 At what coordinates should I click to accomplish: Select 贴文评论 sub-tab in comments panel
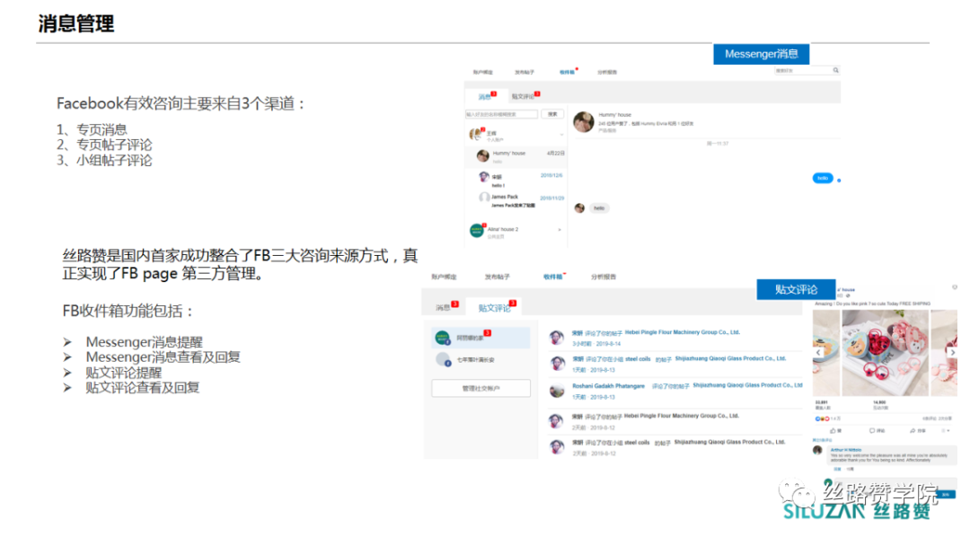496,307
